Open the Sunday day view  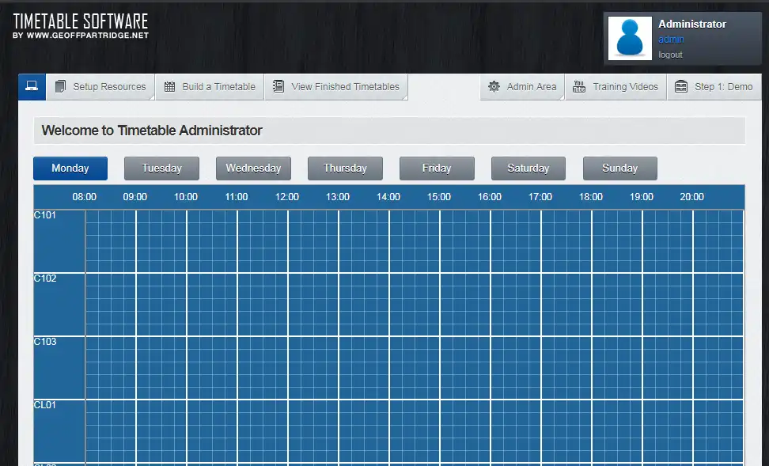pyautogui.click(x=619, y=168)
